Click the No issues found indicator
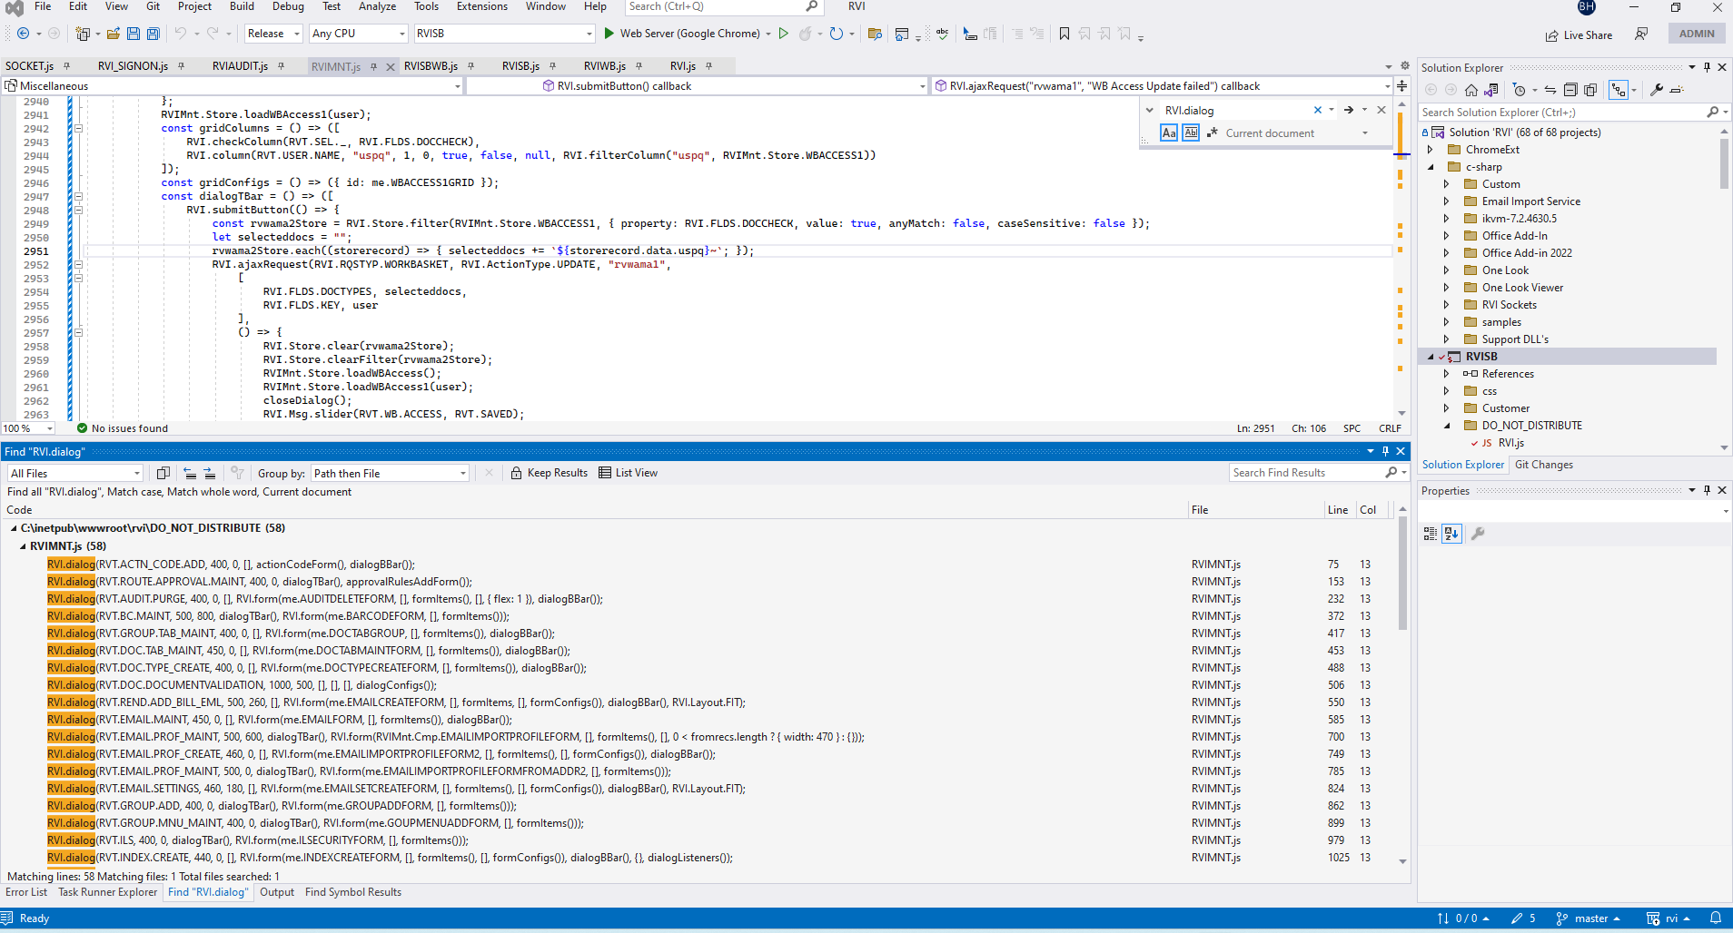 (x=123, y=427)
